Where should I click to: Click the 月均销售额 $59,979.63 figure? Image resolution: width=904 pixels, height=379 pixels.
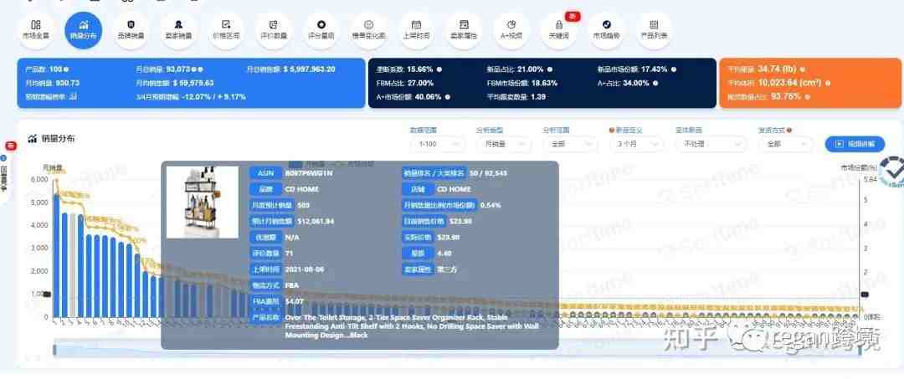point(193,83)
